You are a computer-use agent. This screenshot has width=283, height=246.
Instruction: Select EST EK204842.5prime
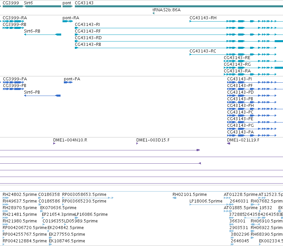tap(66, 228)
